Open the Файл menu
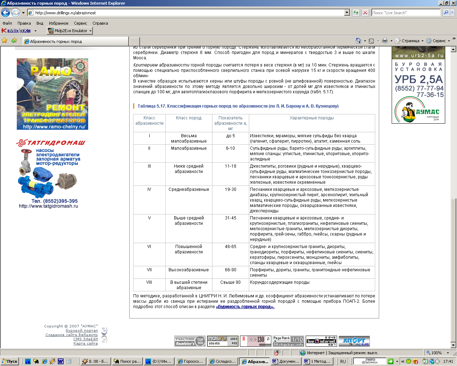The width and height of the screenshot is (457, 366). (x=7, y=23)
